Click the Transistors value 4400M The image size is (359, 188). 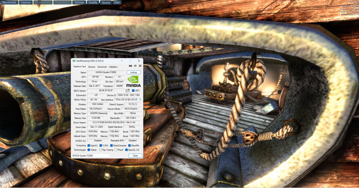(x=119, y=86)
